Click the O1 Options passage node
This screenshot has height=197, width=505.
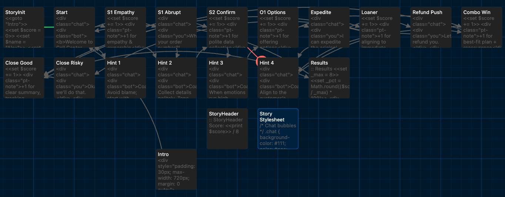coord(278,27)
